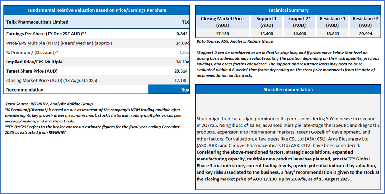Screen dimensions: 385x194
Task: Select the Resistance 2 value 20.924
Action: (365, 34)
